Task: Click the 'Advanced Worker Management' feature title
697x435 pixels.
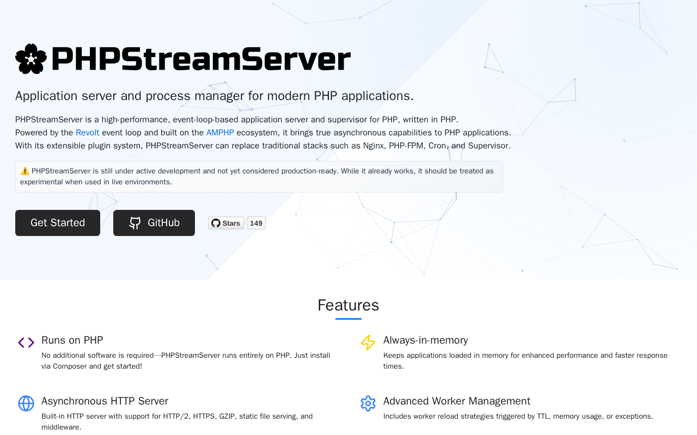Action: click(x=457, y=401)
